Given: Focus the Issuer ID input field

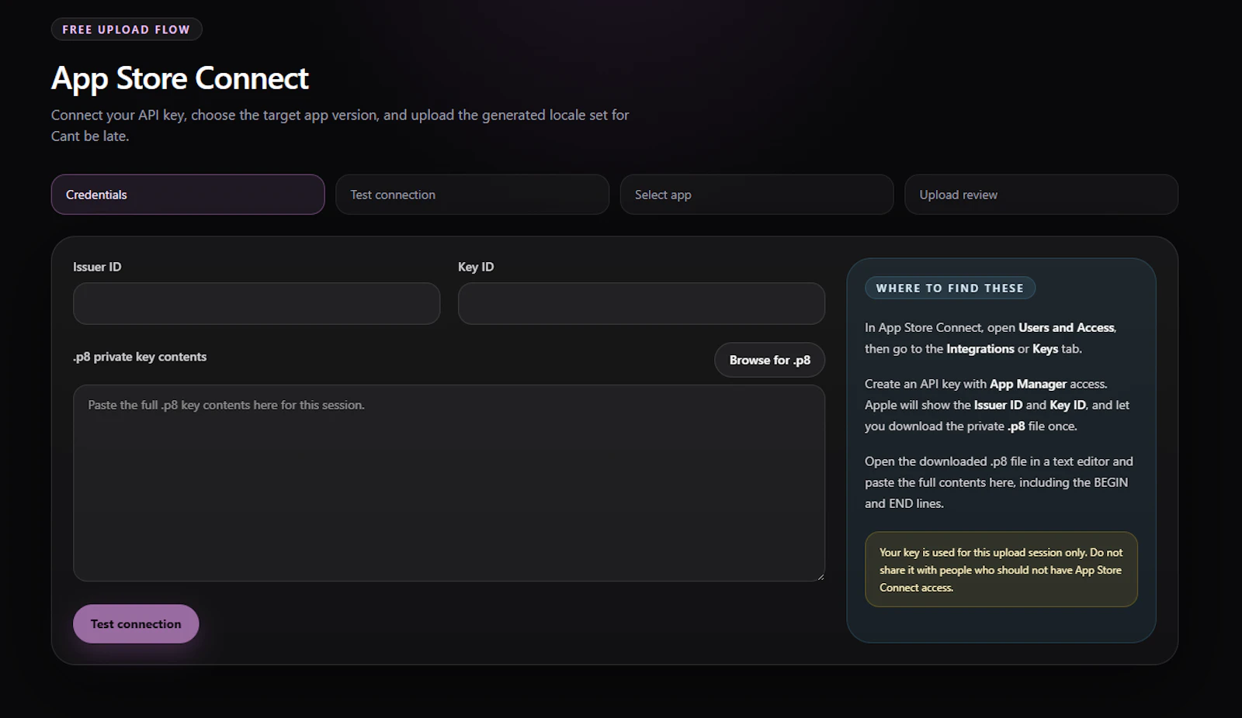Looking at the screenshot, I should [x=256, y=303].
